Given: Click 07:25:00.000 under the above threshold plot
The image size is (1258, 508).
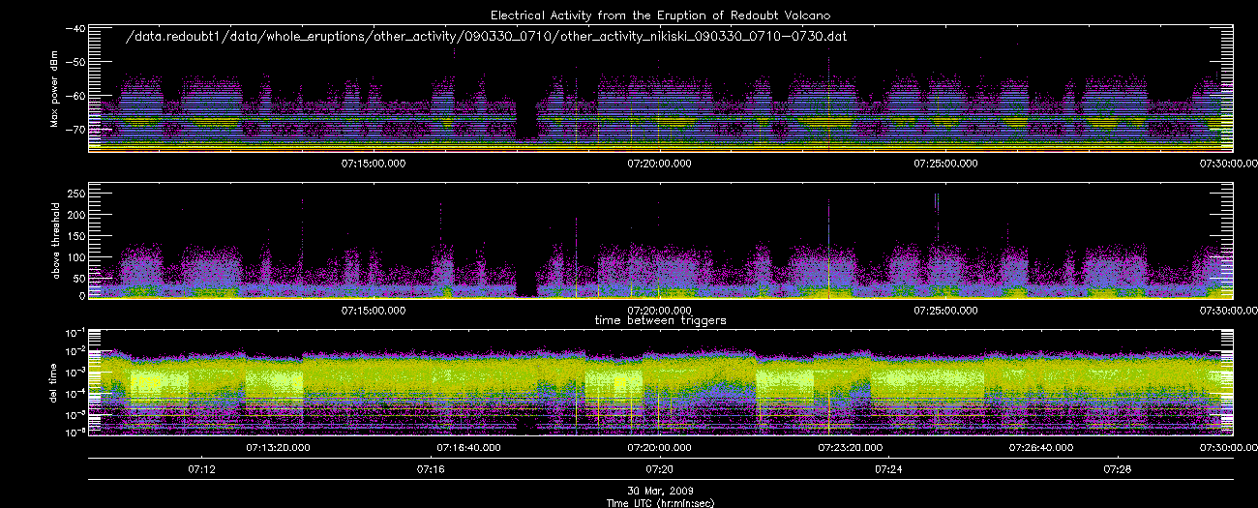Looking at the screenshot, I should point(945,311).
